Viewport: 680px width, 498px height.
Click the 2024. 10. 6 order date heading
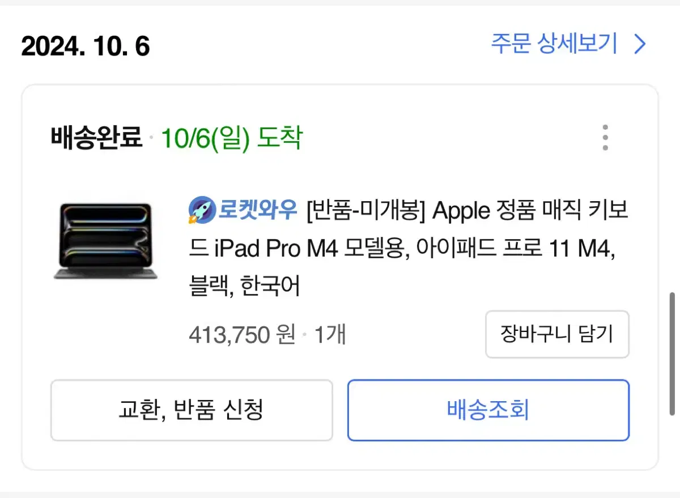coord(86,45)
